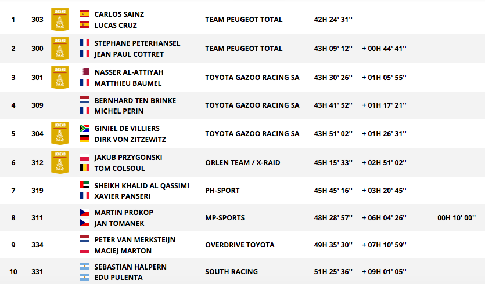This screenshot has width=485, height=284.
Task: Click the Legend badge beside car 303
Action: coord(60,20)
